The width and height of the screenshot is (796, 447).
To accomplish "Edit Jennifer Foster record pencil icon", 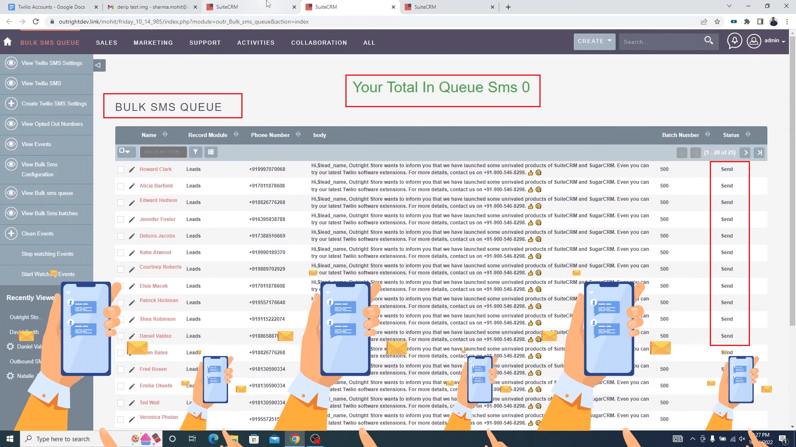I will [x=131, y=220].
